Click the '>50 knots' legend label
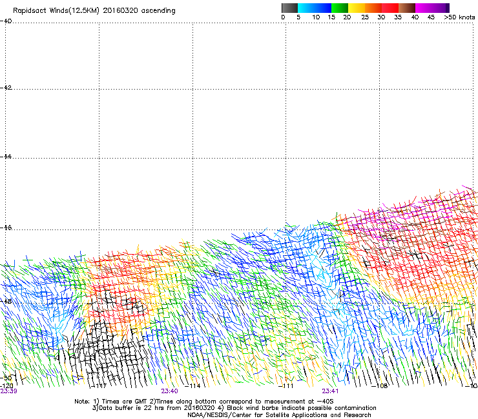The height and width of the screenshot is (419, 478). (459, 17)
